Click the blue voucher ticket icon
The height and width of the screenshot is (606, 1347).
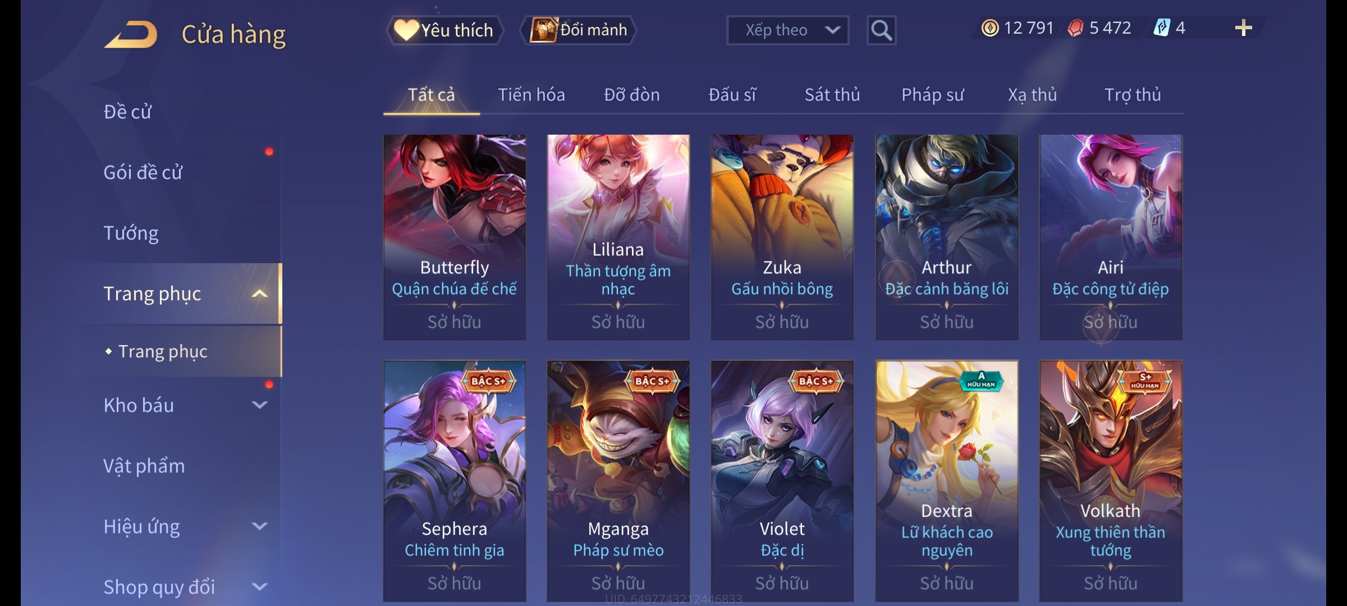click(1162, 27)
